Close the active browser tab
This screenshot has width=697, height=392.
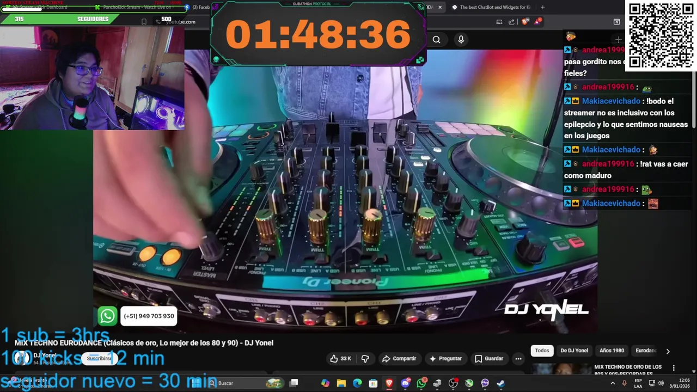coord(439,7)
